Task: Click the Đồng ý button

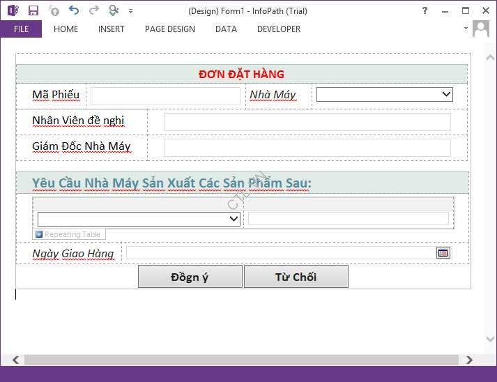Action: (190, 277)
